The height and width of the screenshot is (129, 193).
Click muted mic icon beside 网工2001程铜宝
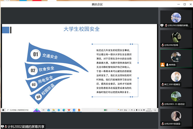(x=163, y=84)
